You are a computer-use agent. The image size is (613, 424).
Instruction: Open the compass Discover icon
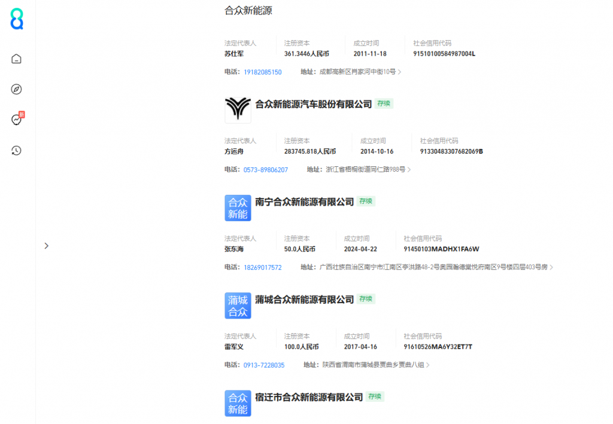click(17, 89)
